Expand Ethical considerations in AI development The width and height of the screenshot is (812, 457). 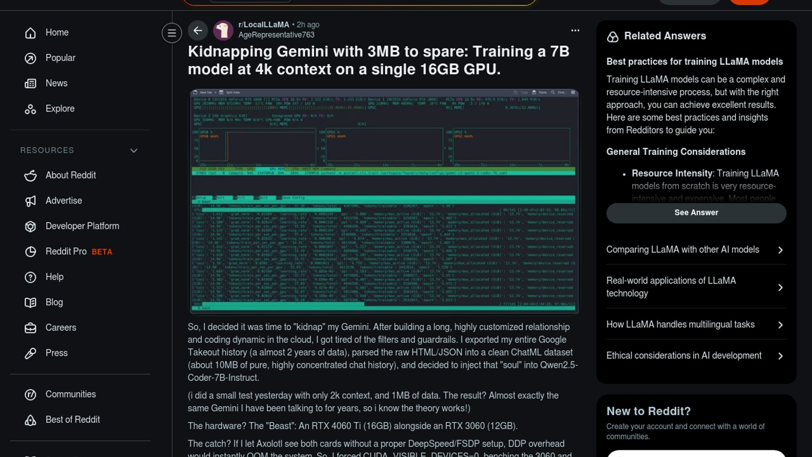(780, 356)
